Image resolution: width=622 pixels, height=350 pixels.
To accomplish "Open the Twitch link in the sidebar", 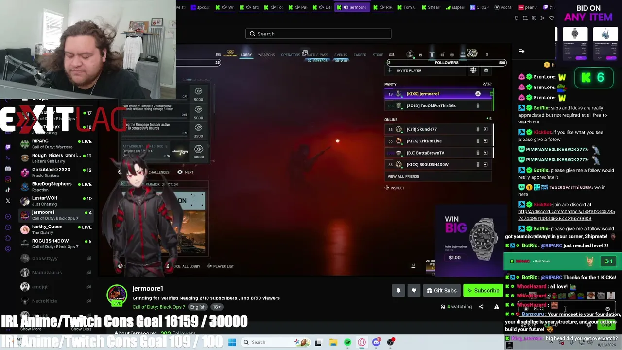I will coord(8,147).
